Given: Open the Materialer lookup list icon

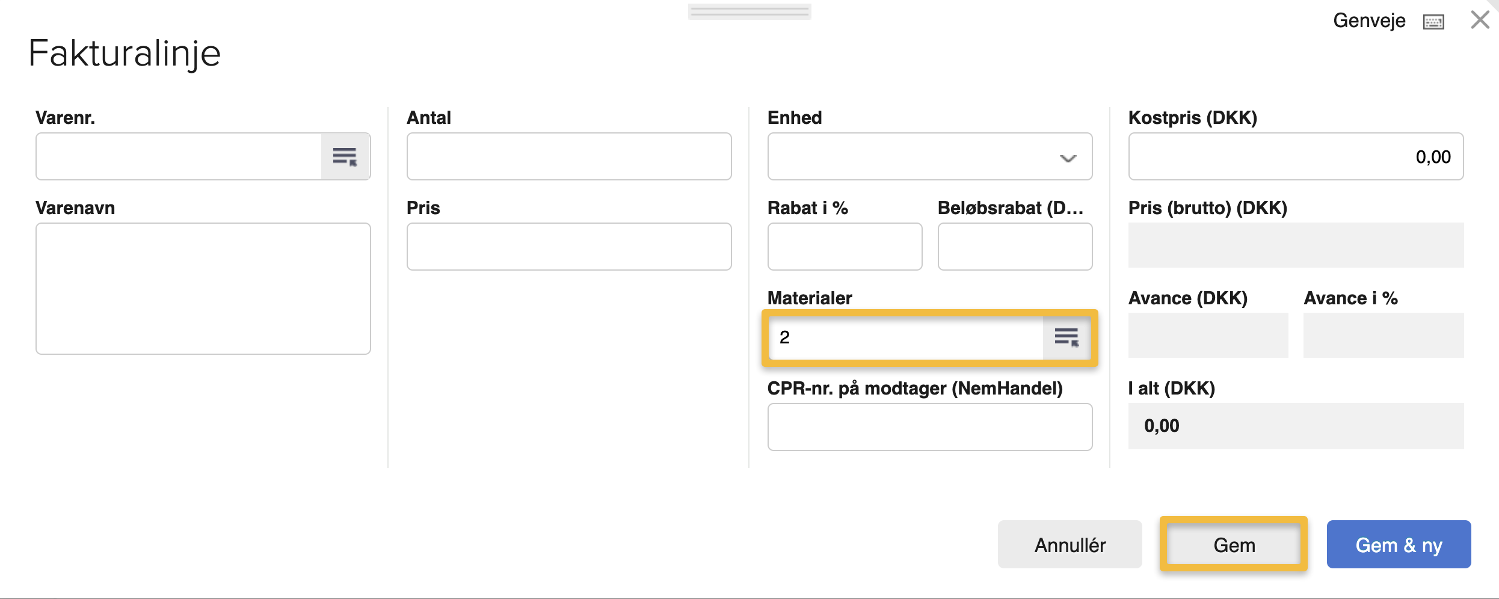Looking at the screenshot, I should (1067, 337).
